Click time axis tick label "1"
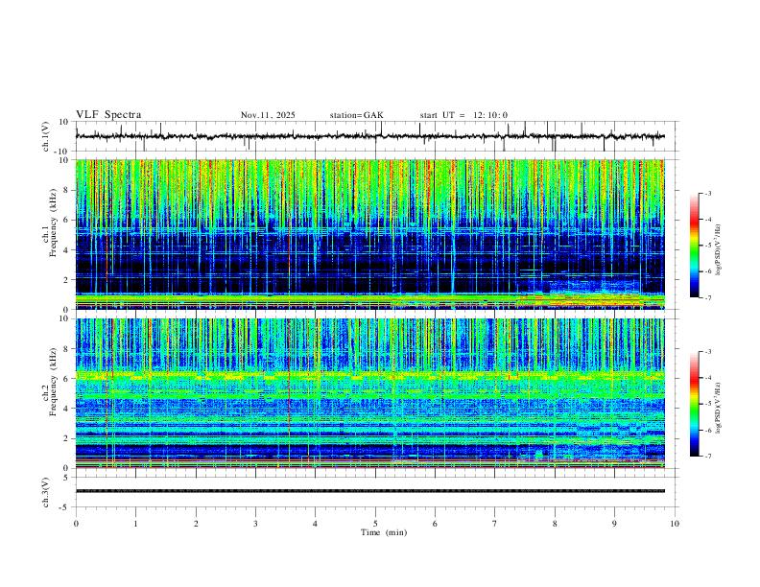 click(x=135, y=524)
